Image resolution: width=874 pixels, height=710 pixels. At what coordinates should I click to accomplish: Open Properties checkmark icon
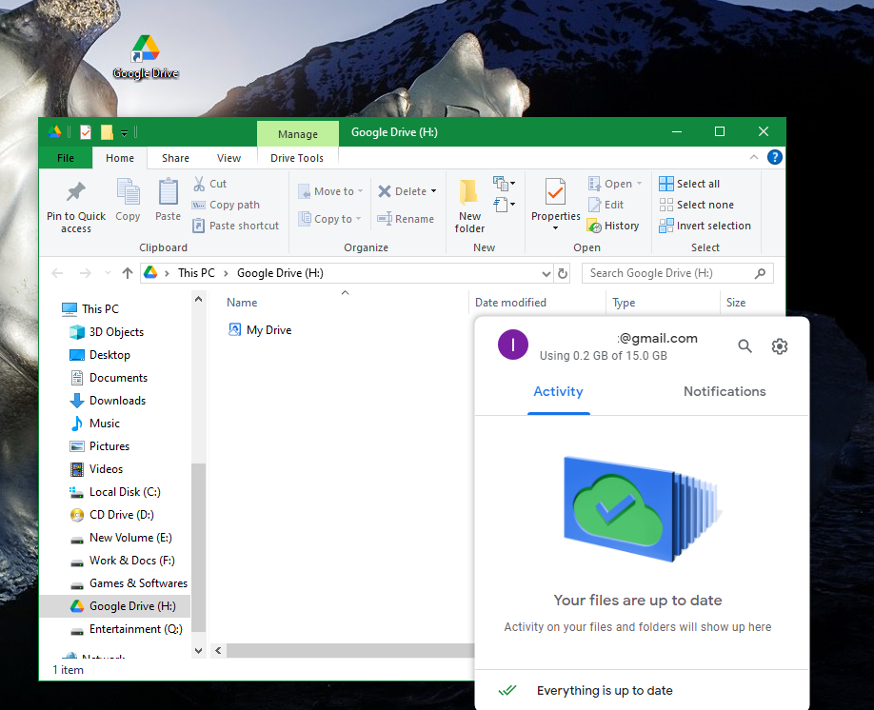[x=555, y=191]
